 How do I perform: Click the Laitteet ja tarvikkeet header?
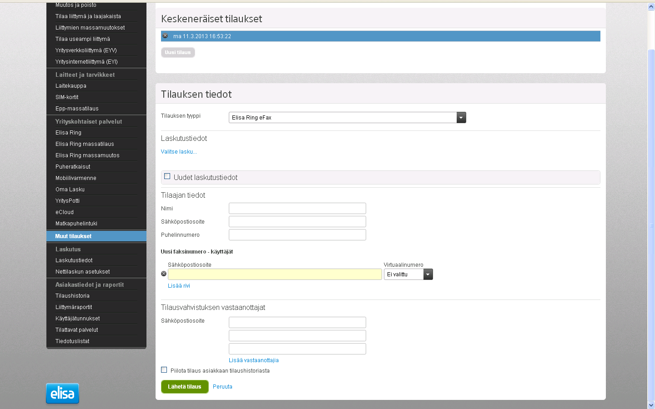(x=85, y=75)
